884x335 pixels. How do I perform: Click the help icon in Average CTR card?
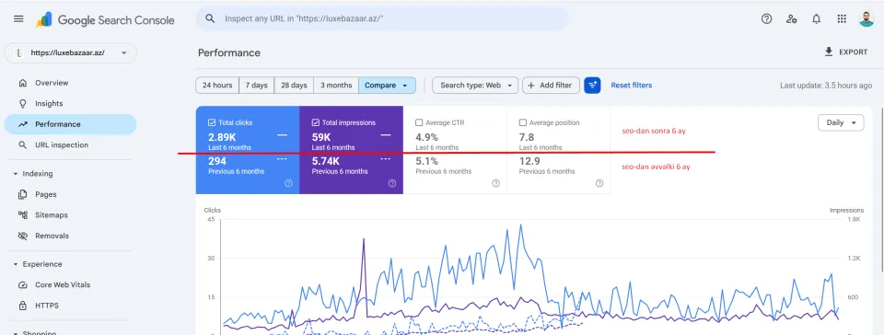pyautogui.click(x=495, y=183)
